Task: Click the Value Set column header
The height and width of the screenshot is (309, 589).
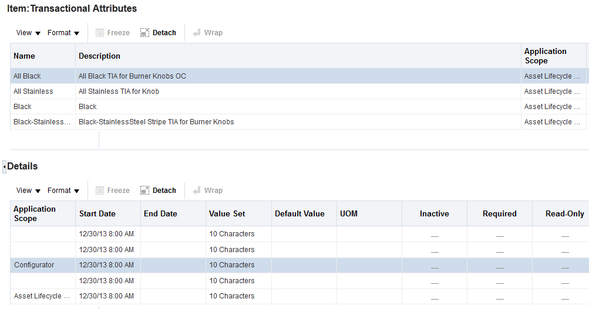Action: coord(227,214)
